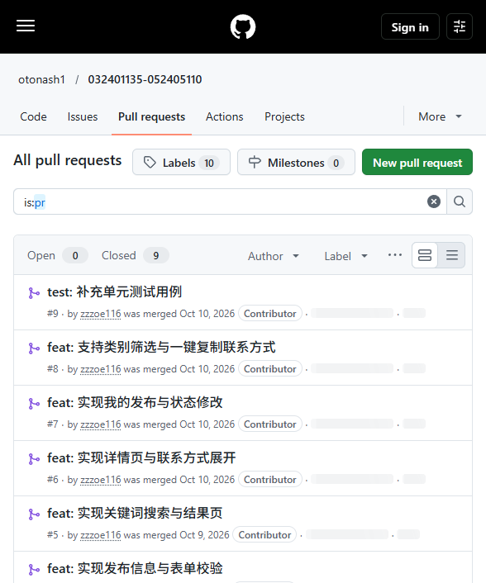Screen dimensions: 486x583
Task: Open PR 'feat: 实现关键词搜索与结果页'
Action: pos(135,514)
